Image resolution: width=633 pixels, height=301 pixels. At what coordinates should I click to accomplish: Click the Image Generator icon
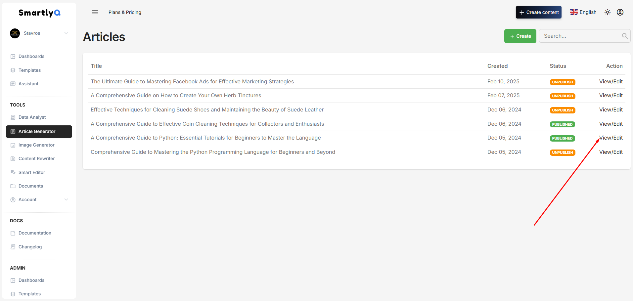pyautogui.click(x=13, y=145)
